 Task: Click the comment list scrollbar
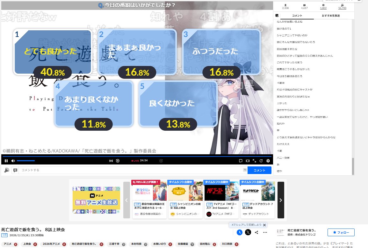click(353, 166)
